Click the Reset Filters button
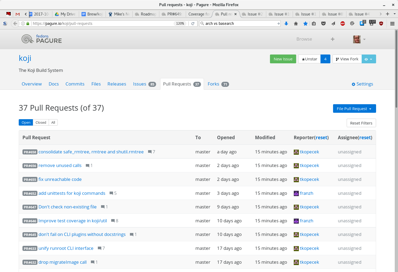 pyautogui.click(x=361, y=123)
